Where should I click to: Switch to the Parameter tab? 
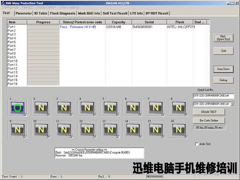[24, 13]
